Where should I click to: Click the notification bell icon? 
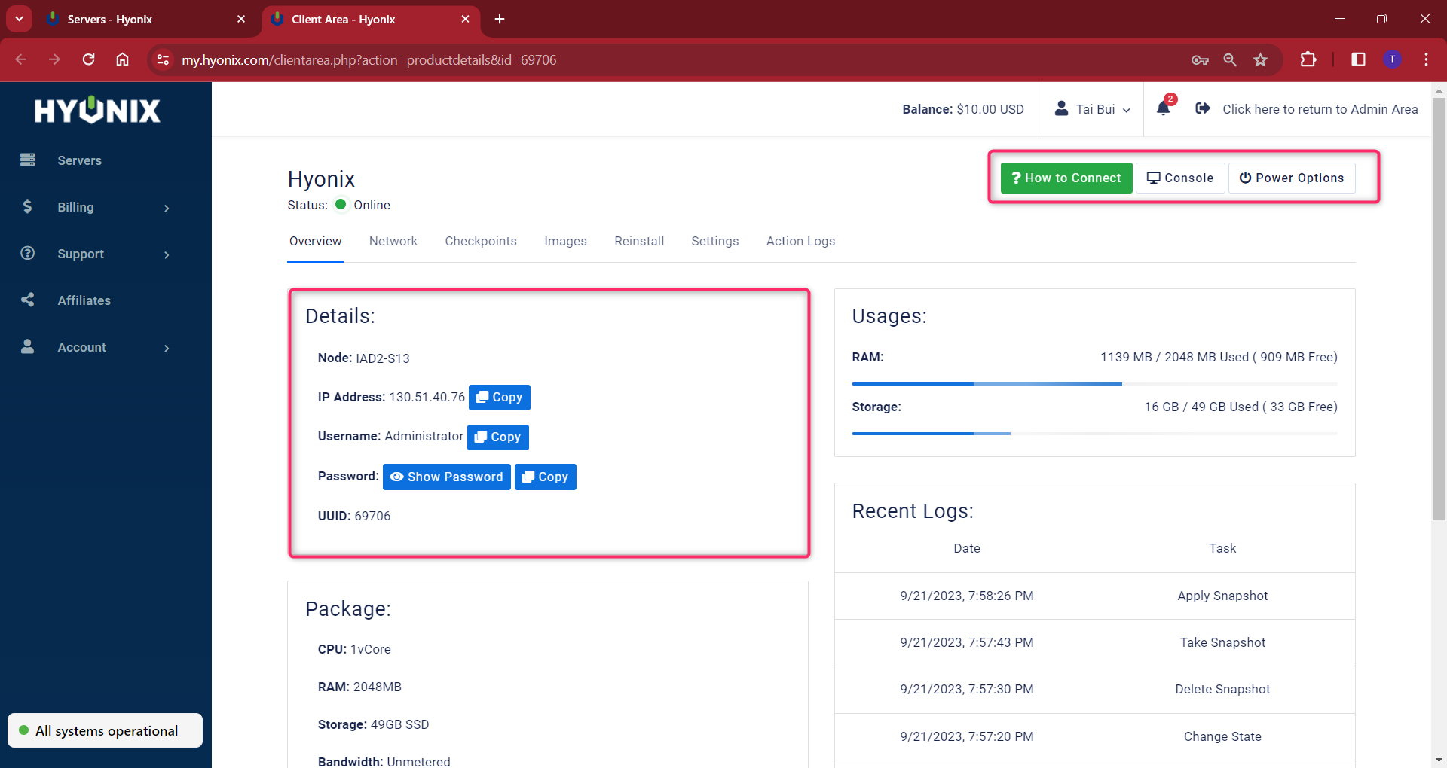point(1163,109)
